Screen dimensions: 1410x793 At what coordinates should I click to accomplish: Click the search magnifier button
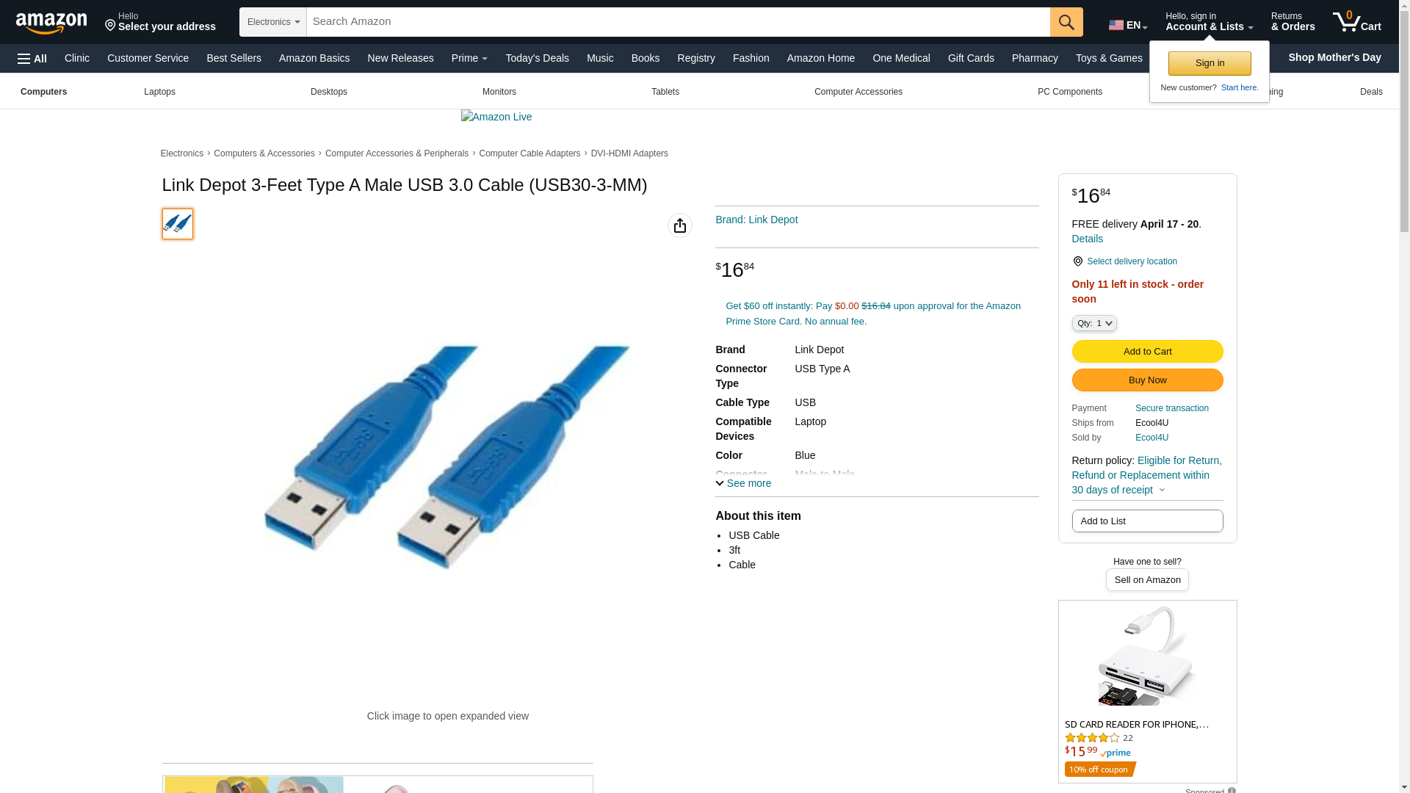click(x=1066, y=22)
